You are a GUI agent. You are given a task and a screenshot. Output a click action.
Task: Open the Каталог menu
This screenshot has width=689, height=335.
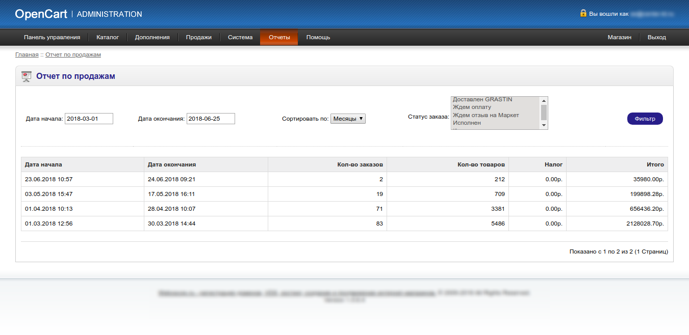(108, 37)
